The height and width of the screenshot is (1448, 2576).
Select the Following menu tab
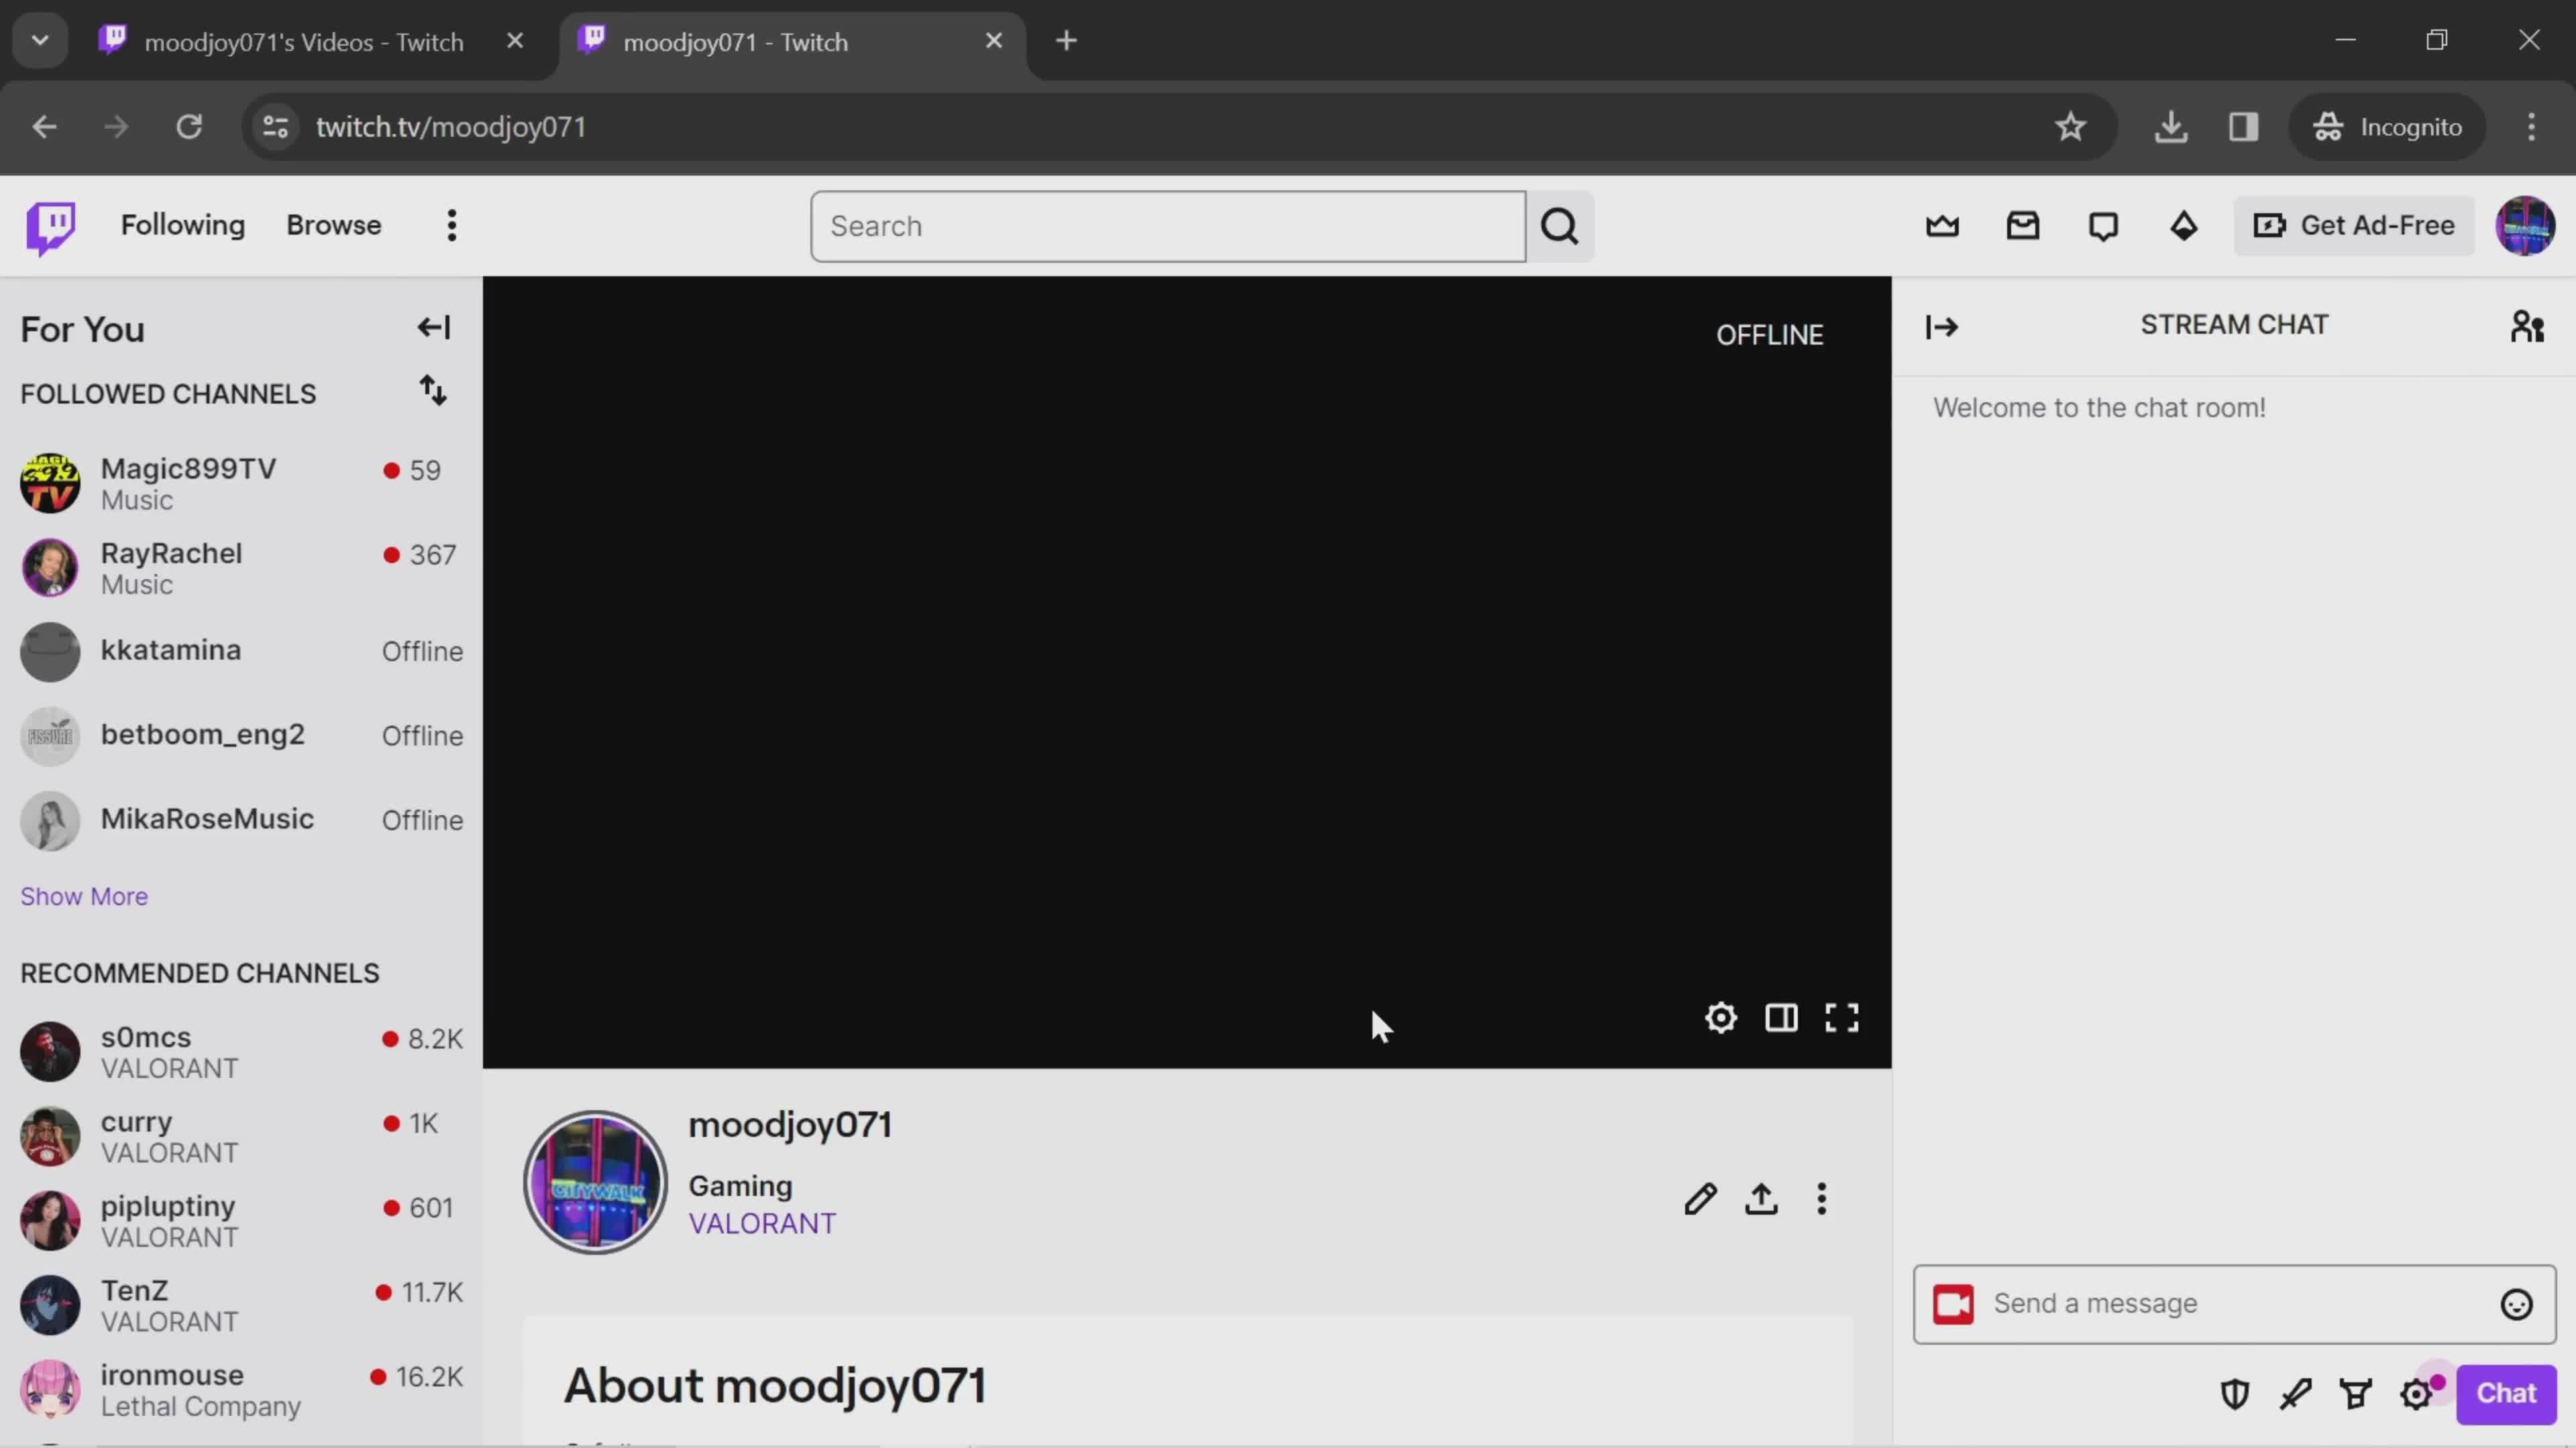coord(182,225)
